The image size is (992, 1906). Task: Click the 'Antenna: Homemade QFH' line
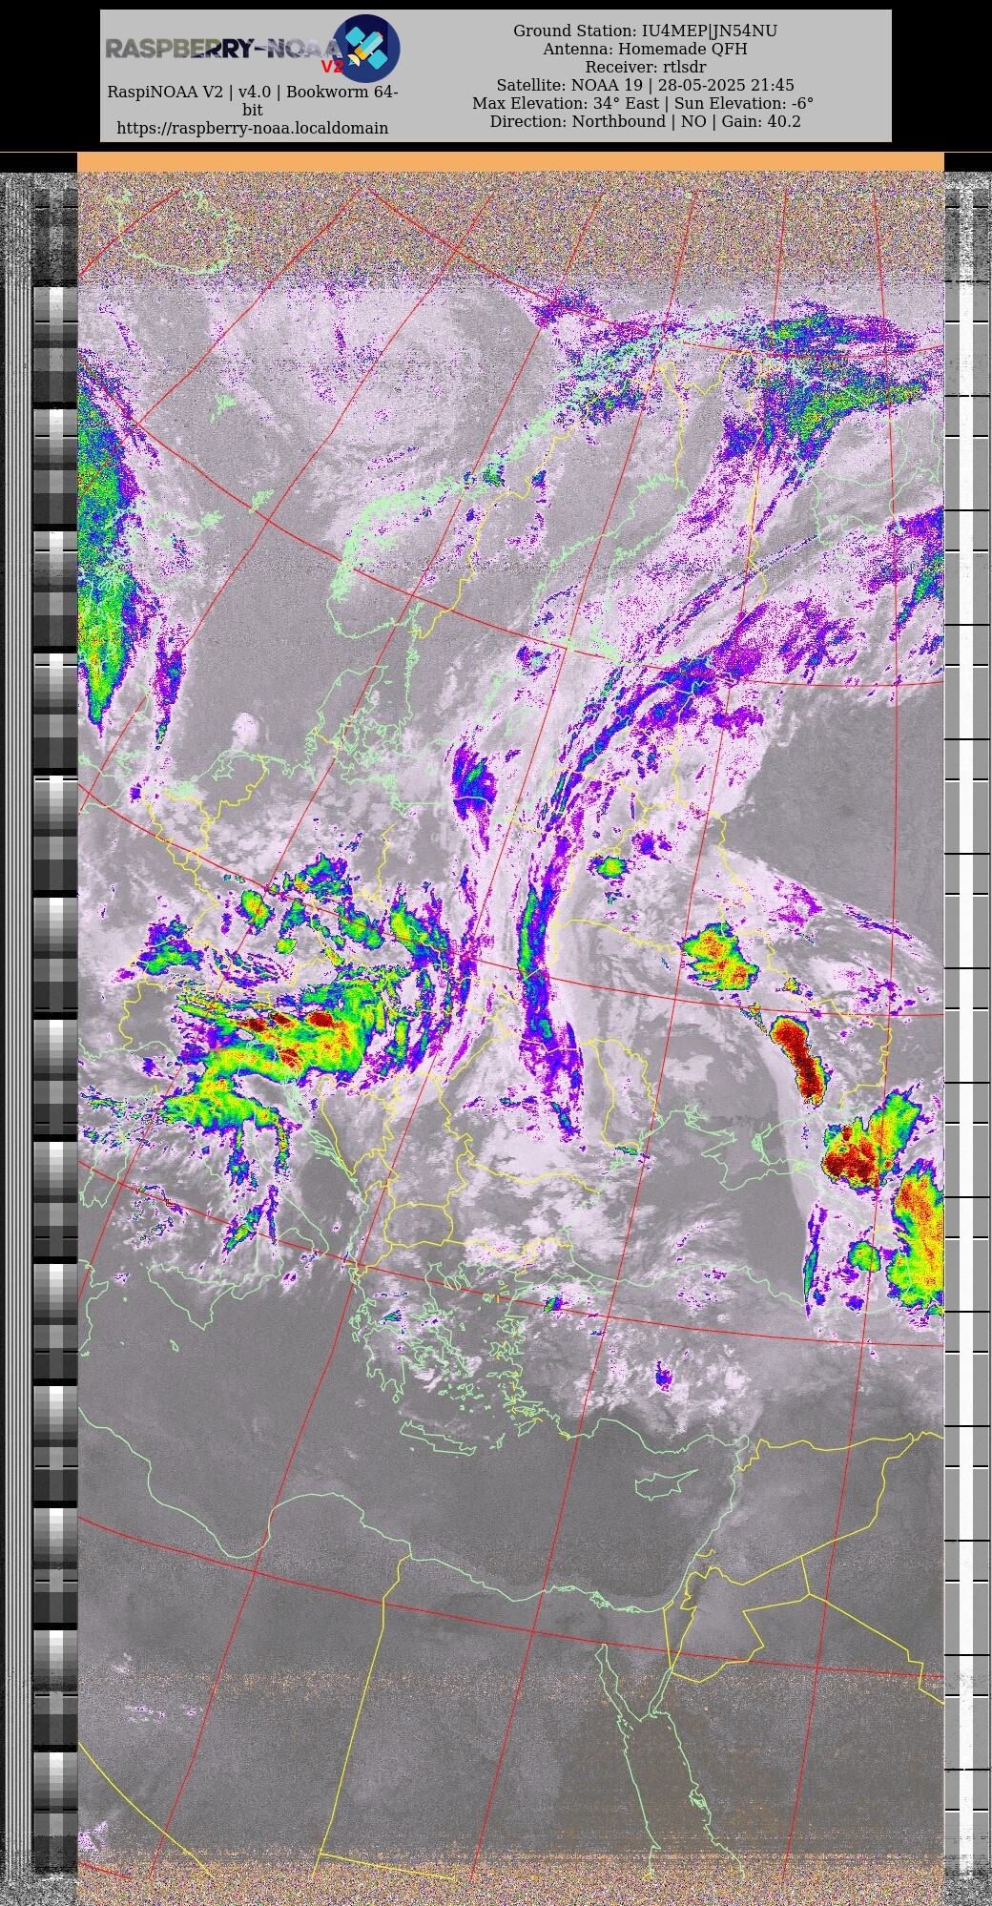click(x=646, y=50)
